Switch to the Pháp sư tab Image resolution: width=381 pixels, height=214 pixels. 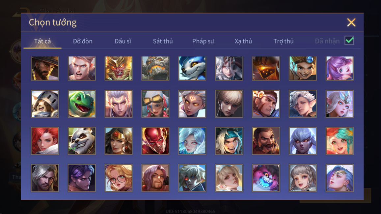203,41
